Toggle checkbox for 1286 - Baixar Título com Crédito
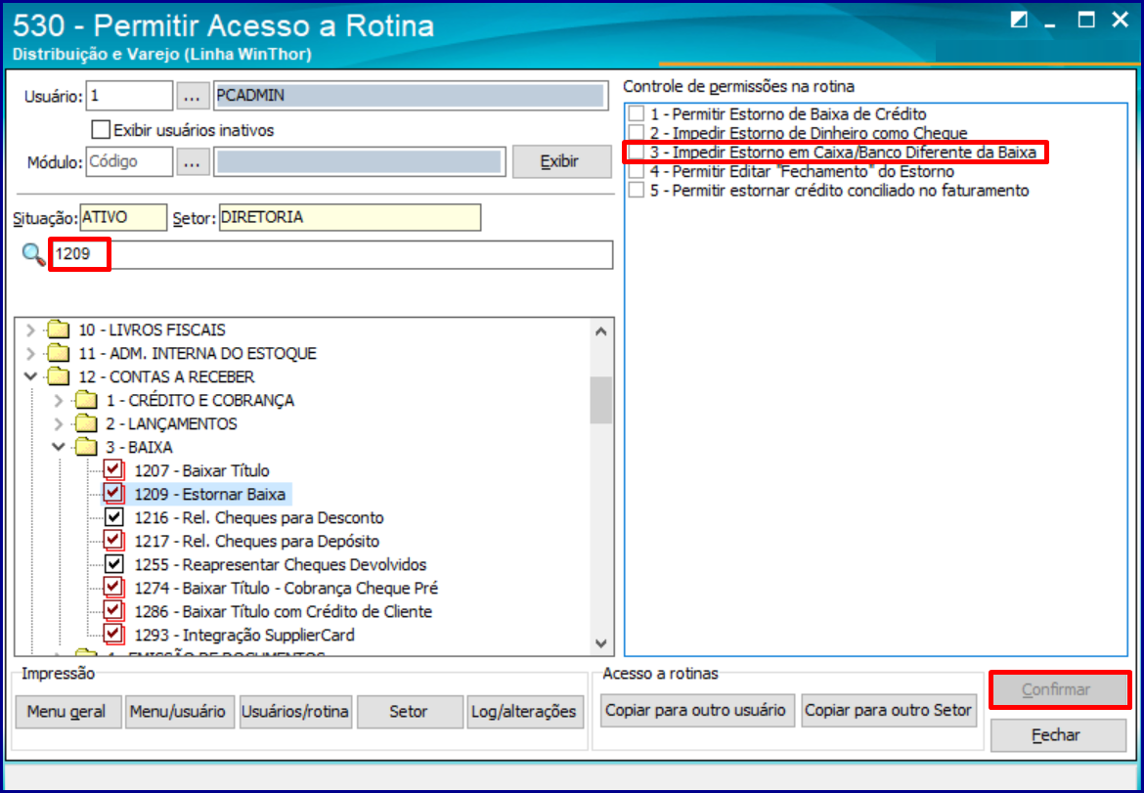1144x793 pixels. pyautogui.click(x=113, y=610)
